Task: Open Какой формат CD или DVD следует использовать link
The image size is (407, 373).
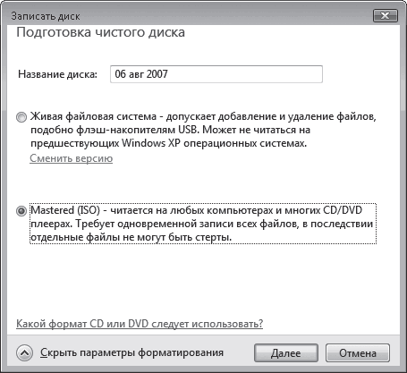Action: tap(140, 324)
